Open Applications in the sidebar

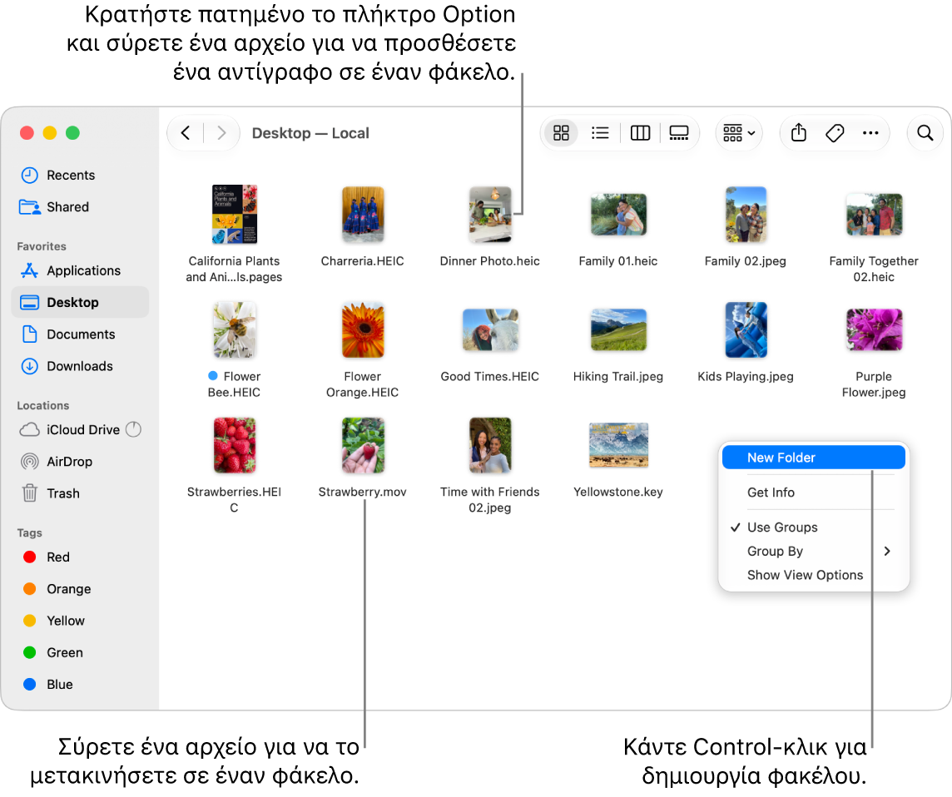[x=80, y=270]
